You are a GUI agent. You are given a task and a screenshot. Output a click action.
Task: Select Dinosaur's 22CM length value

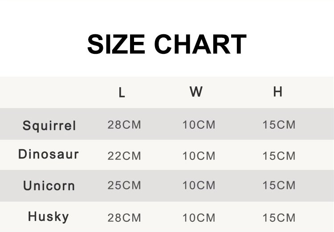click(124, 156)
